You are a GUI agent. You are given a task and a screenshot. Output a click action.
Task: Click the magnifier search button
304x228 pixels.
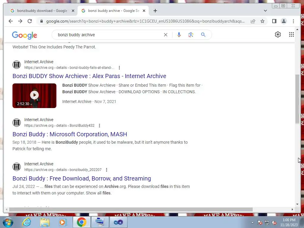tap(203, 35)
